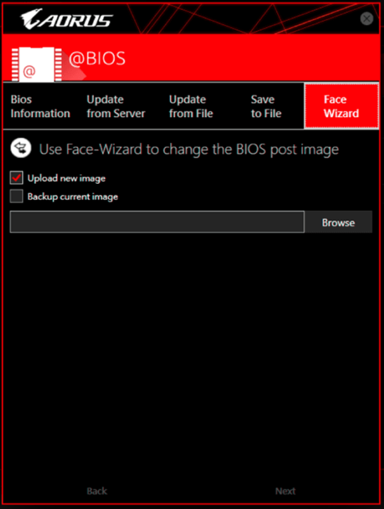Switch to Update from Server tab

[x=116, y=106]
